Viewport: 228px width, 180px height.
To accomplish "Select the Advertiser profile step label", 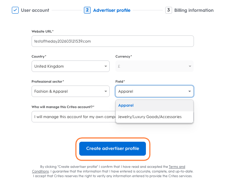I will (x=111, y=10).
